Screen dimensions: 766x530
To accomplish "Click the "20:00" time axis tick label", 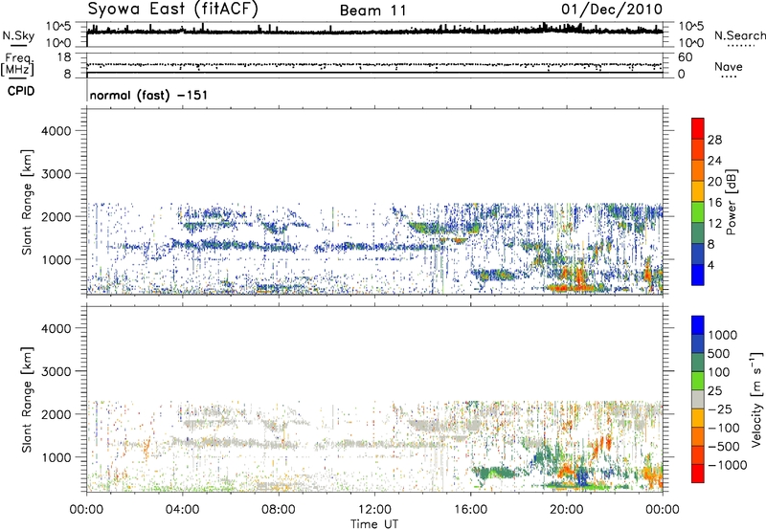I will (x=566, y=510).
